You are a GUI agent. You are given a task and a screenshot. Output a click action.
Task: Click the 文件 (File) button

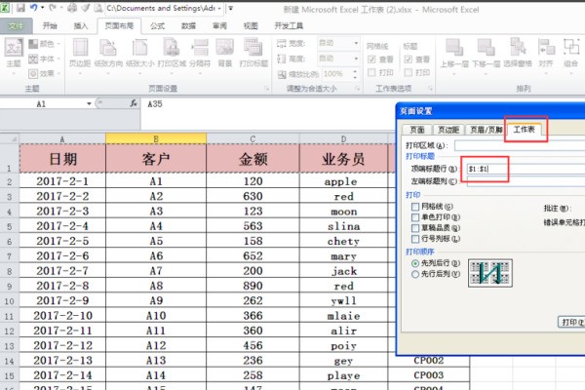(16, 25)
